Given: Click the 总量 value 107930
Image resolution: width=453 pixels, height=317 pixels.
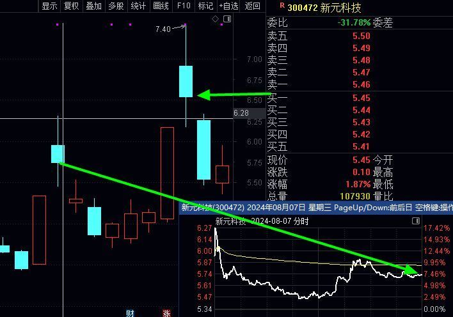Looking at the screenshot, I should click(355, 196).
